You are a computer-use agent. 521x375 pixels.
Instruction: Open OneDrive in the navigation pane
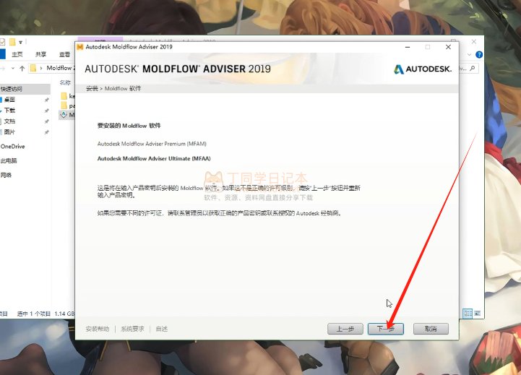[12, 147]
